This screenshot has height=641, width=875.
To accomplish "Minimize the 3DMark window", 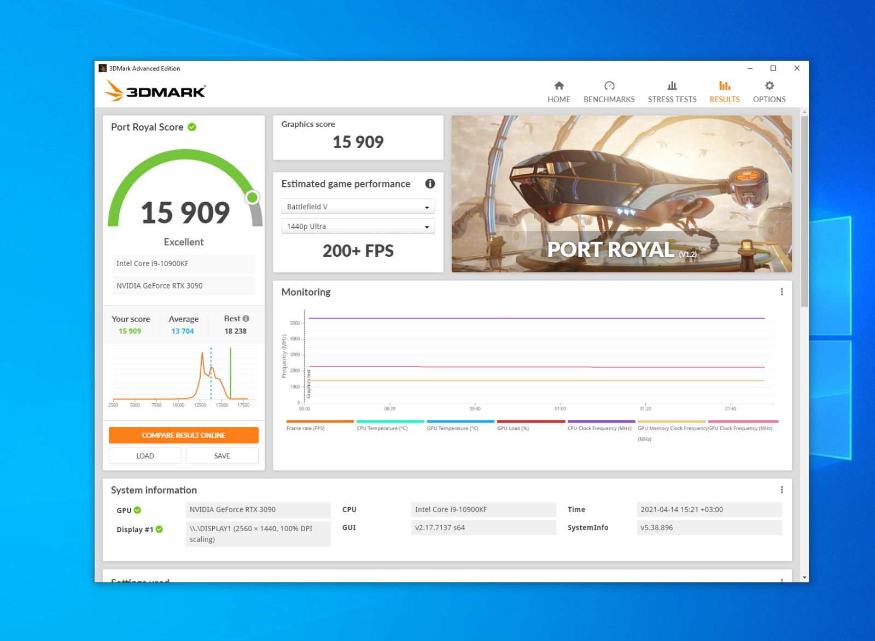I will coord(750,68).
